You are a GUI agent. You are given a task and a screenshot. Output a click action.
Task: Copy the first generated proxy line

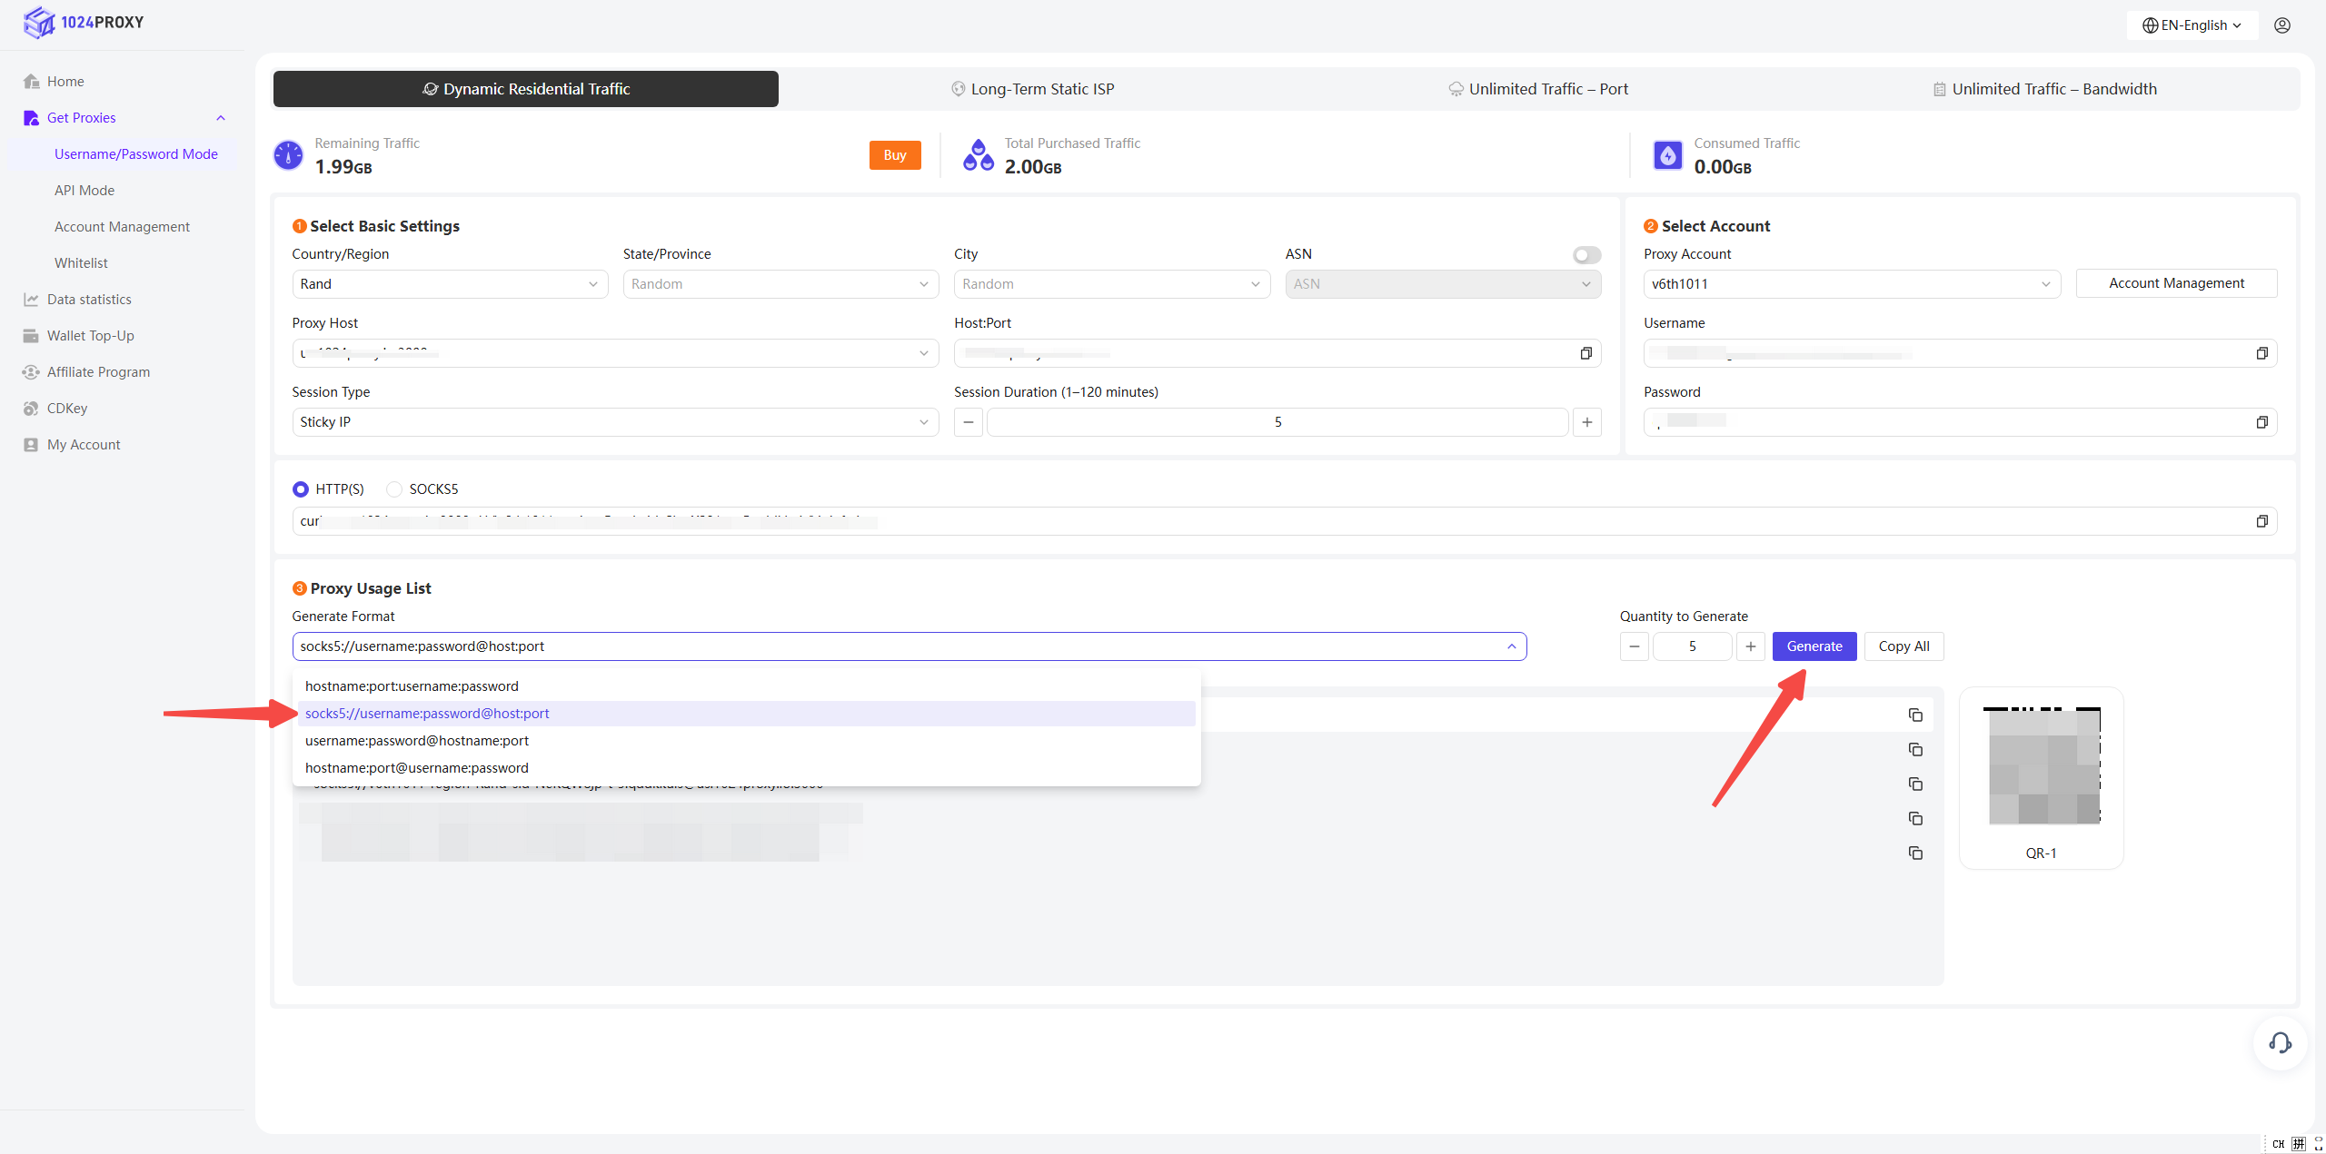point(1915,715)
